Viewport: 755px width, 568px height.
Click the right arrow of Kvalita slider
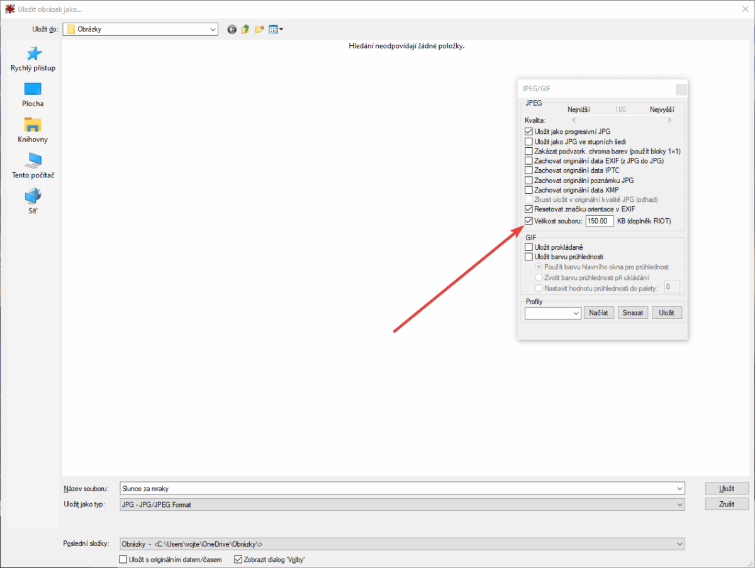pyautogui.click(x=669, y=120)
